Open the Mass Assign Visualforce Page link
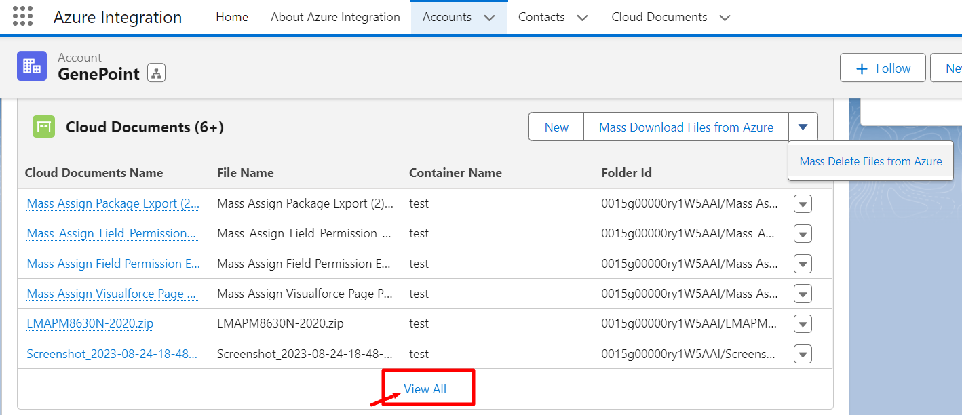This screenshot has width=962, height=415. point(112,294)
